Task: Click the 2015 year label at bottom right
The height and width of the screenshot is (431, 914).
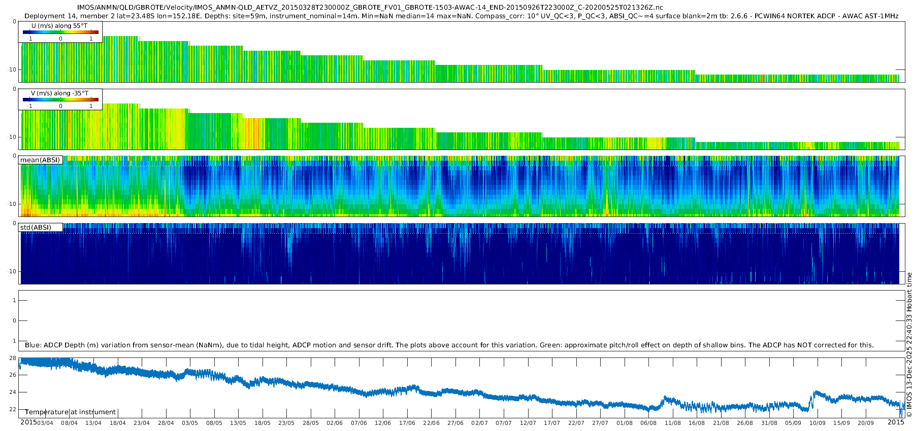Action: pos(896,422)
